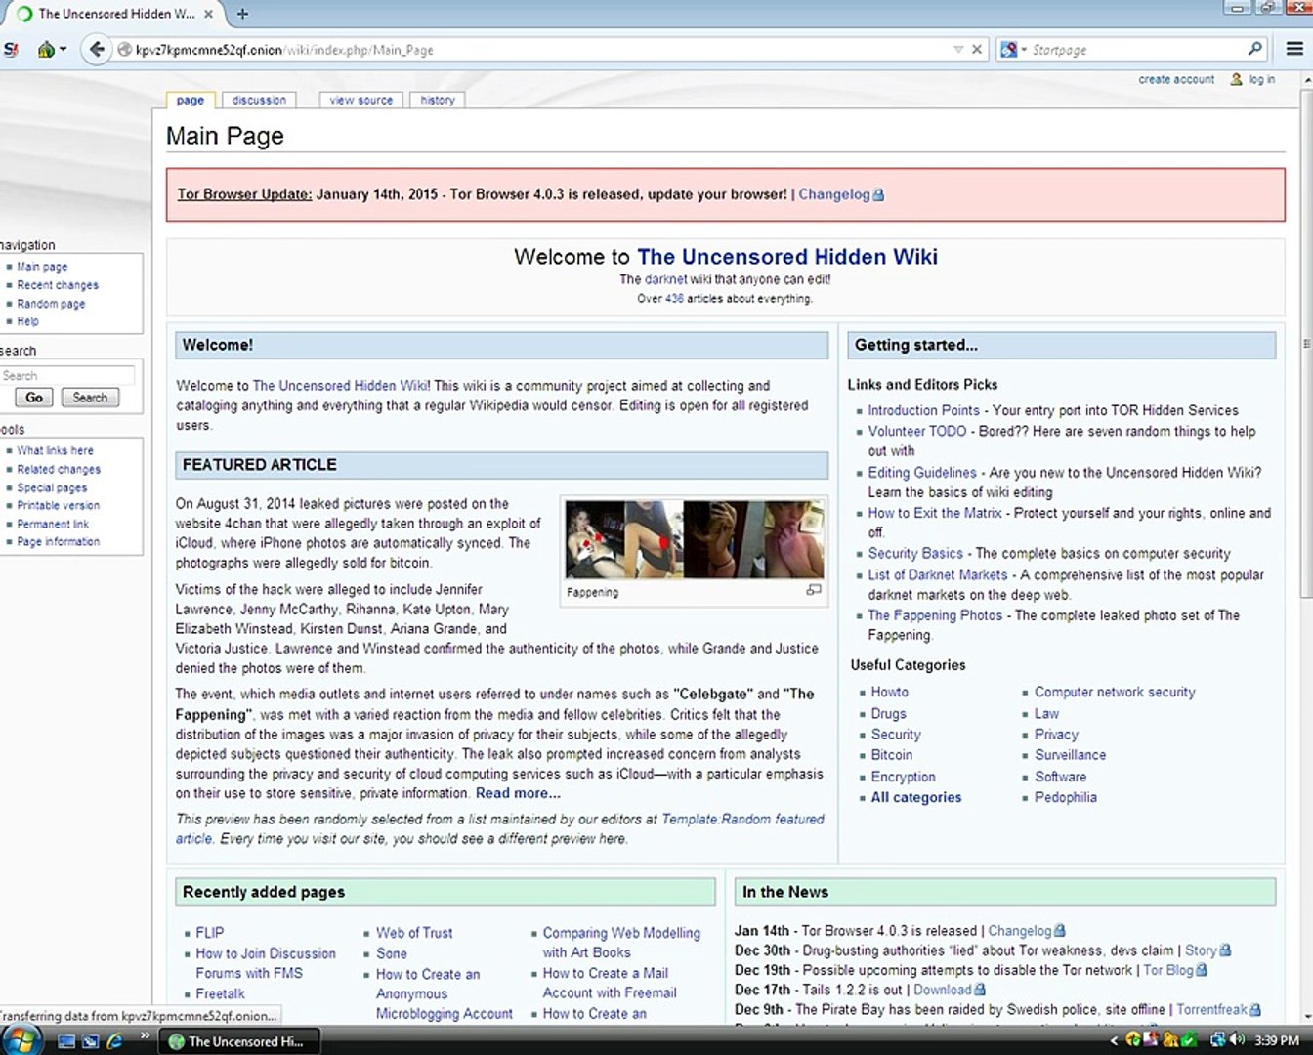Open Editing Guidelines link

(921, 472)
